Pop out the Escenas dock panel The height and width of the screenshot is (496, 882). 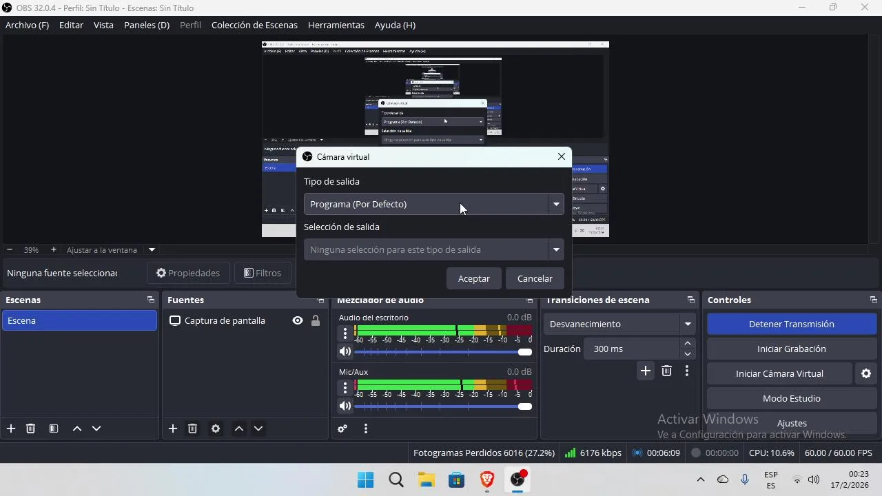click(x=150, y=300)
